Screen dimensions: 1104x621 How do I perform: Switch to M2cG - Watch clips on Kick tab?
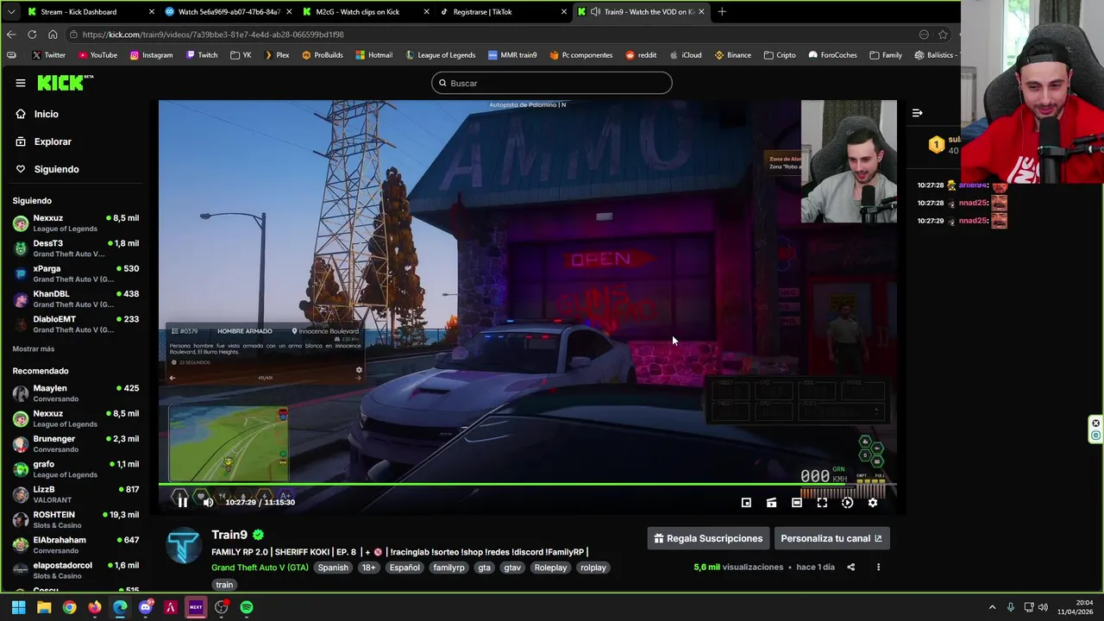pos(367,12)
